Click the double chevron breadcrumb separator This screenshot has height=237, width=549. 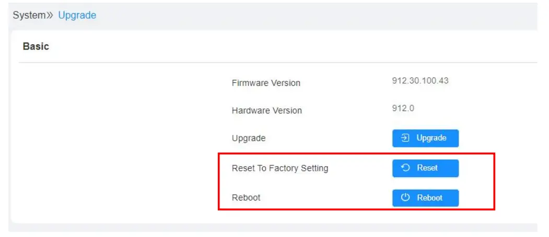point(51,16)
